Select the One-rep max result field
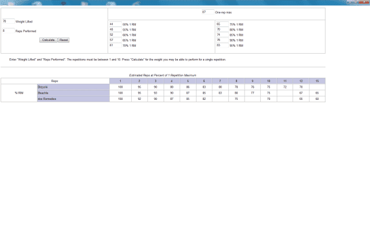Screen dimensions: 370x231 [x=208, y=12]
